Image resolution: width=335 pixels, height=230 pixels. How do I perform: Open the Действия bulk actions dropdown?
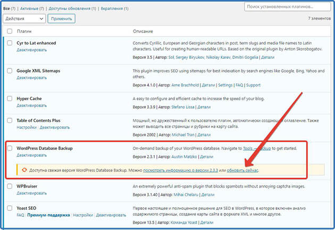click(x=24, y=19)
